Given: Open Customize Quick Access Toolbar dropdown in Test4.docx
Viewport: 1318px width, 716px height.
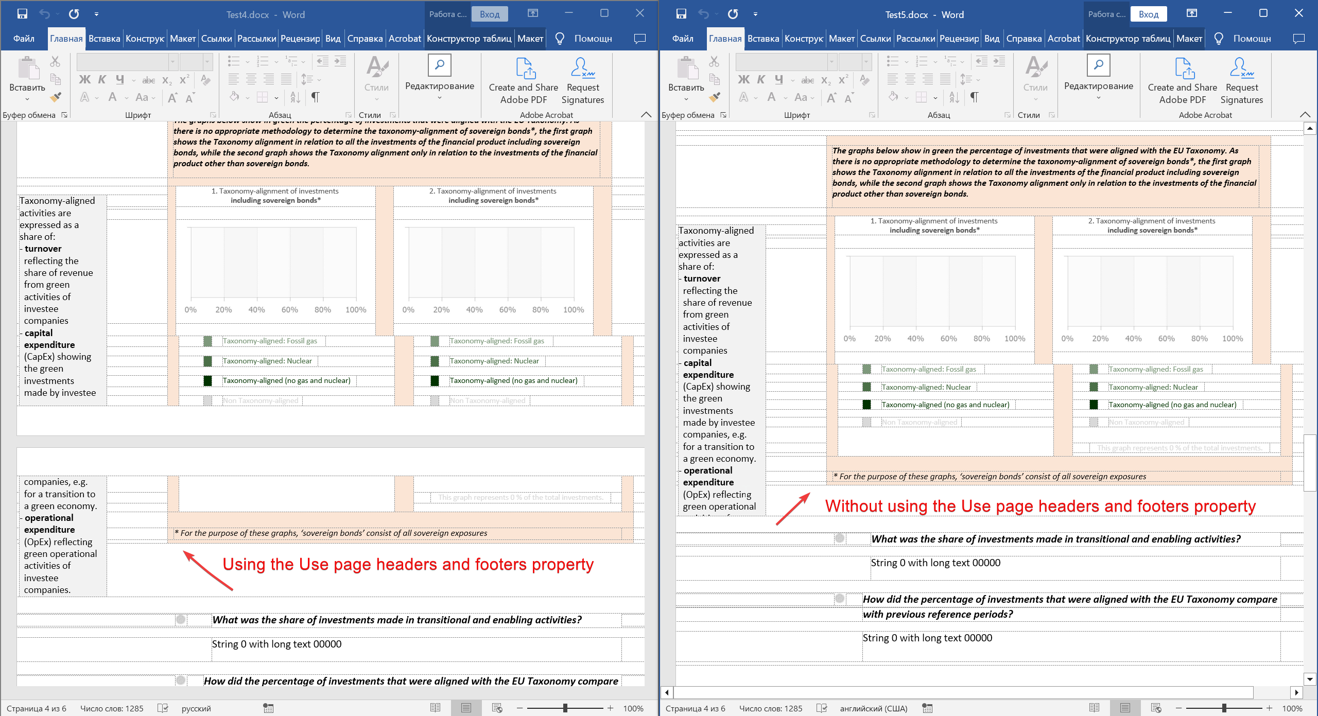Looking at the screenshot, I should (x=96, y=14).
